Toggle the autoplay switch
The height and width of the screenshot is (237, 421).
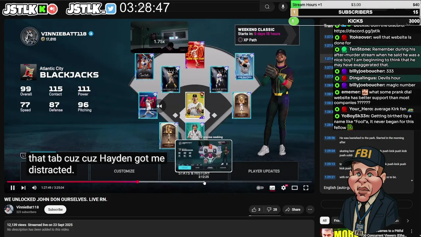260,188
